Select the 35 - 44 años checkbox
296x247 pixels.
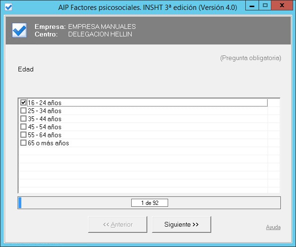tap(23, 119)
